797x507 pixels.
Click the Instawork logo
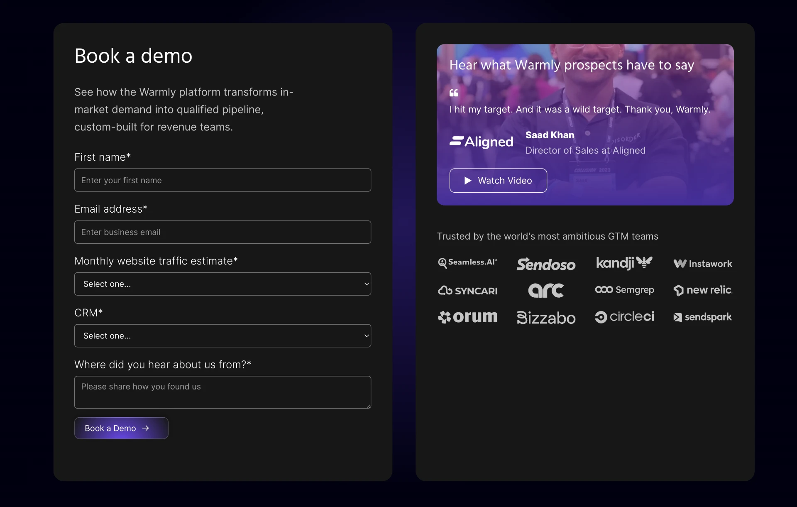pyautogui.click(x=703, y=264)
